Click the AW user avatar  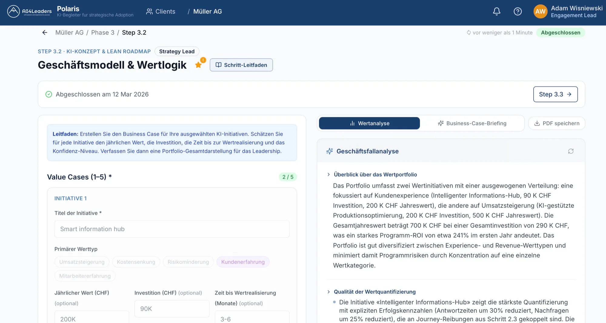point(540,12)
